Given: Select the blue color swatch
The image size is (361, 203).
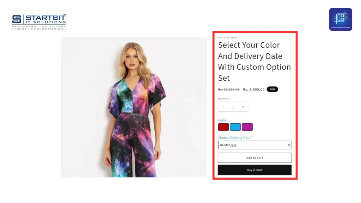Looking at the screenshot, I should coord(235,127).
